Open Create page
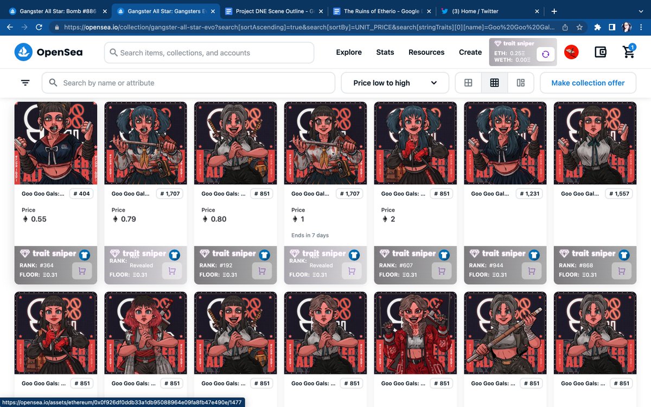 [x=470, y=52]
